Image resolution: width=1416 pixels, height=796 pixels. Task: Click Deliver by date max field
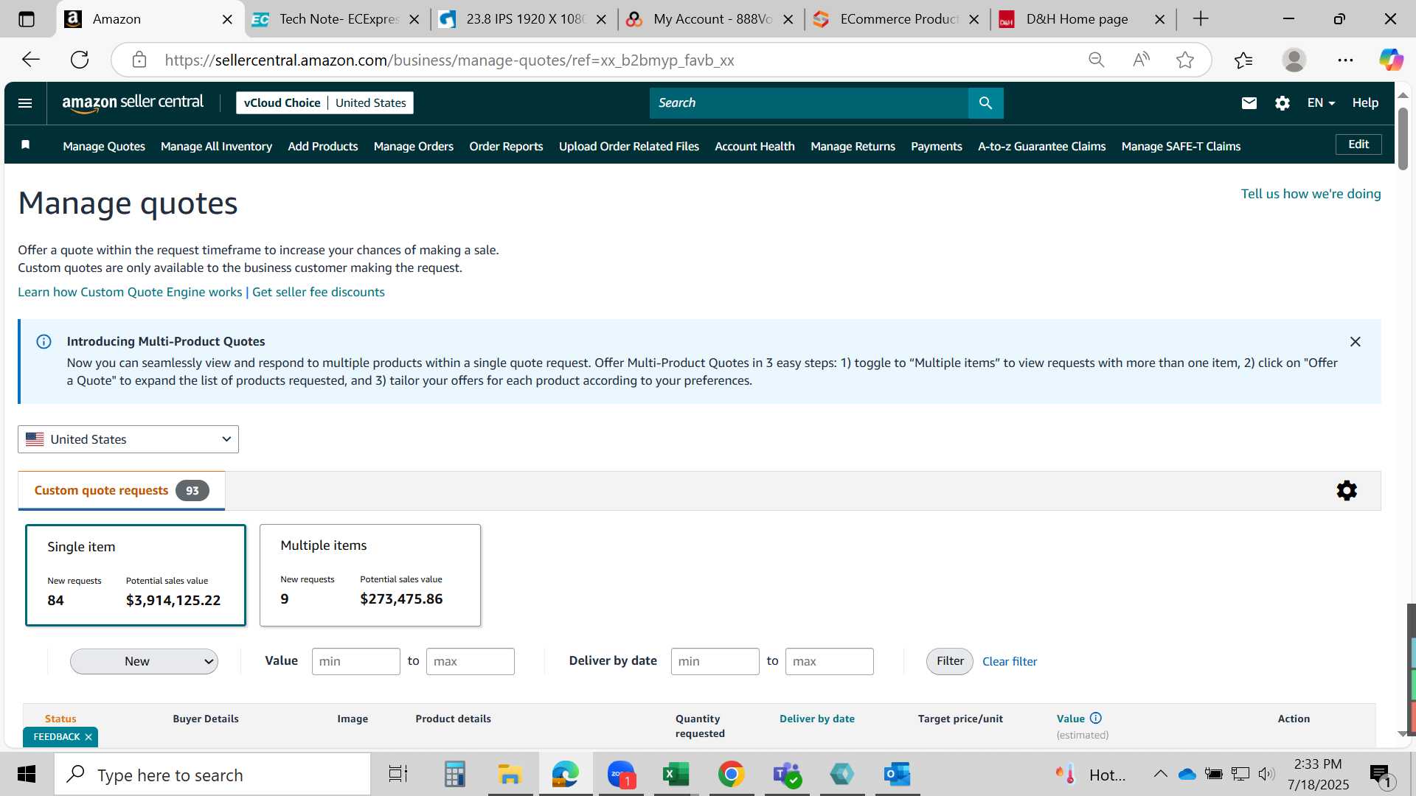[x=829, y=661]
